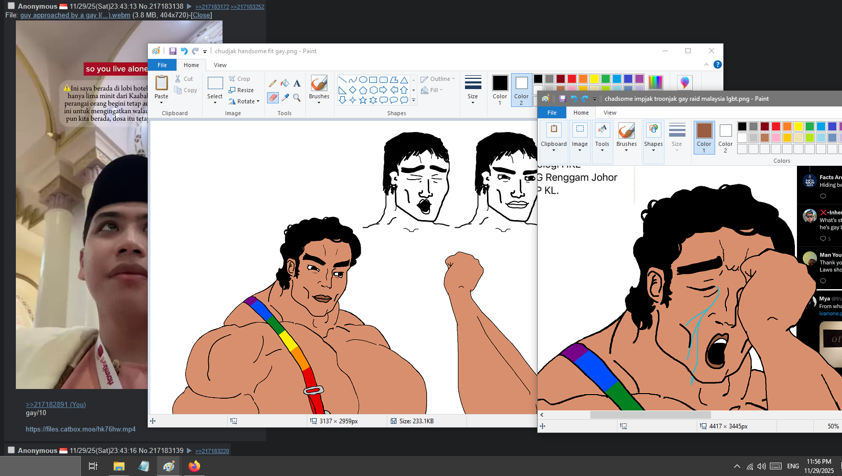This screenshot has width=842, height=476.
Task: Switch to Home tab in chadsome Paint
Action: (581, 113)
